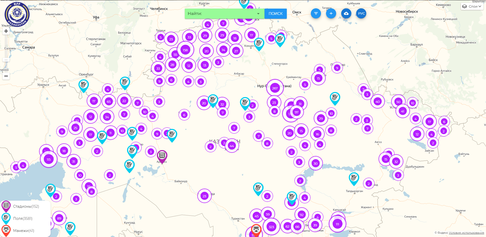Toggle the Поля(3581) legend layer
This screenshot has width=486, height=237.
tap(20, 219)
